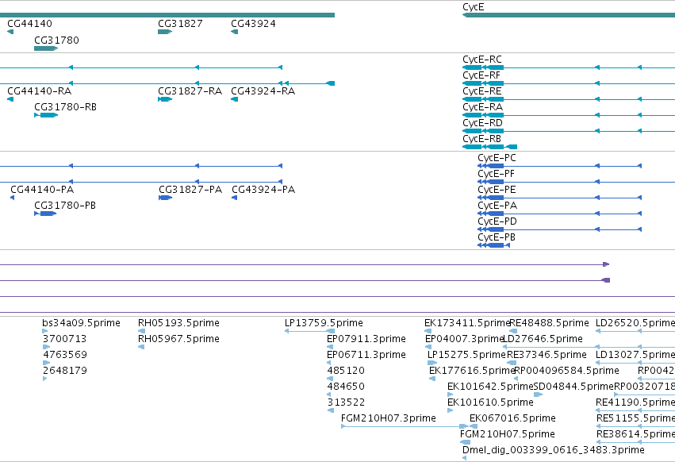Click the CG31827-RA transcript label
The image size is (675, 462).
click(x=190, y=91)
